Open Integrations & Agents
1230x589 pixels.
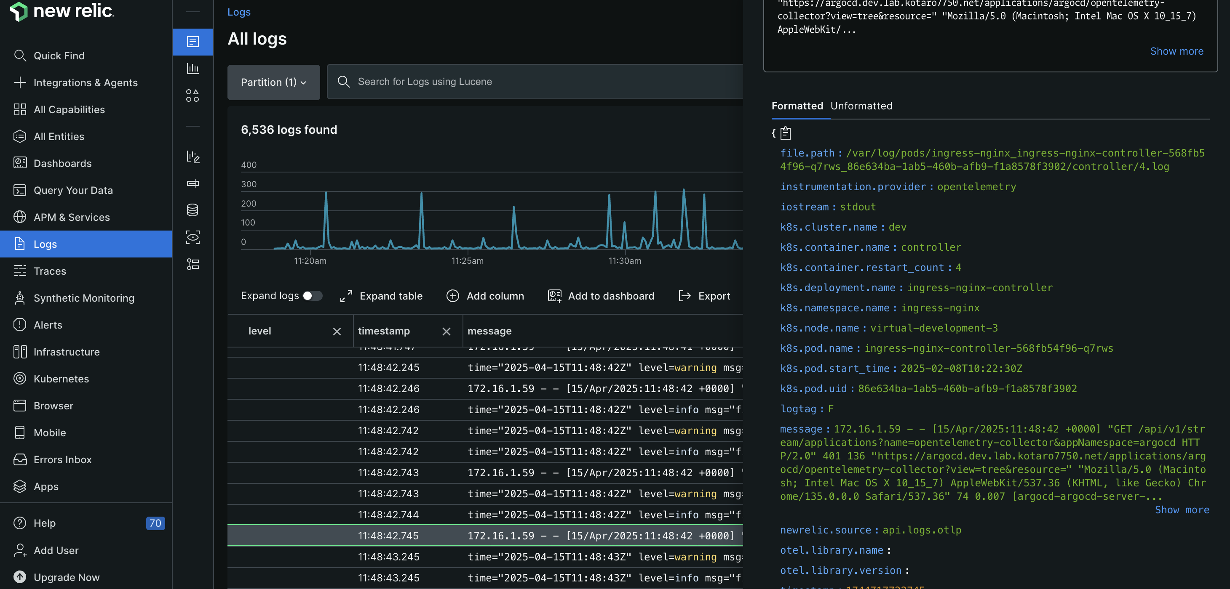coord(86,82)
